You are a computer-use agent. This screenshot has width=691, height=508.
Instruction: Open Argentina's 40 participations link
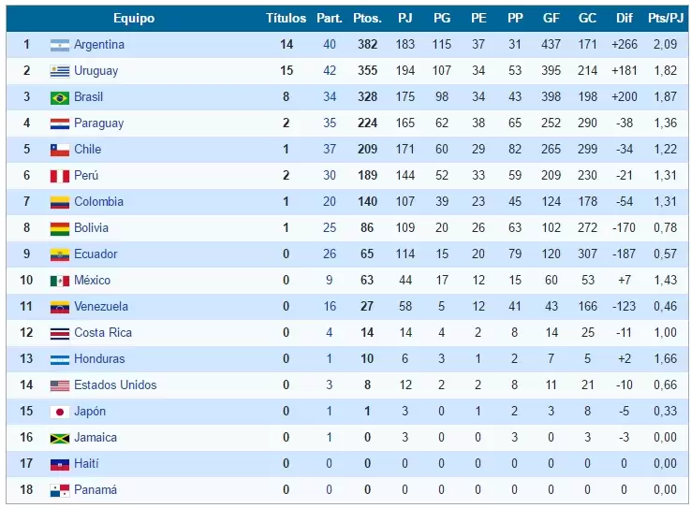(330, 45)
